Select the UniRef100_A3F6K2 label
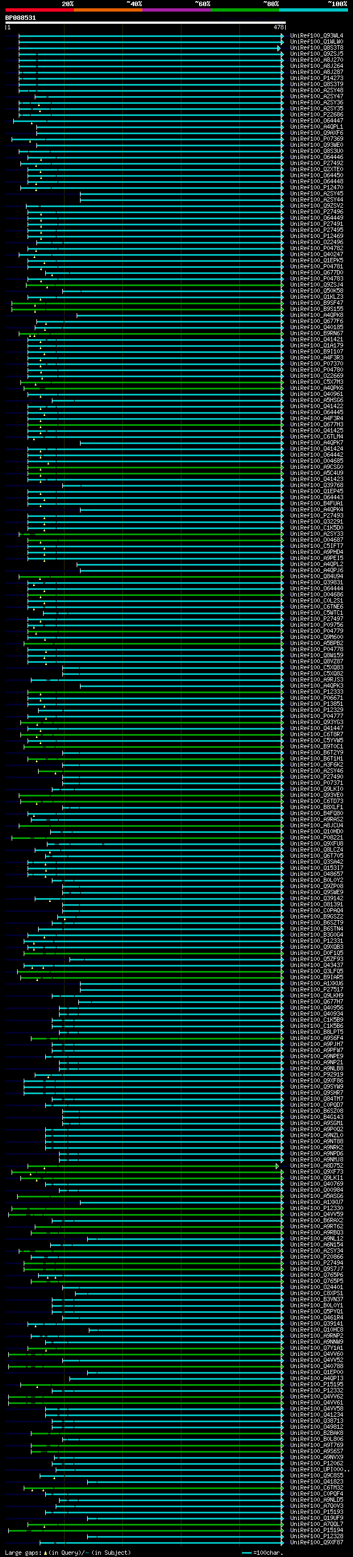Viewport: 353px width, 1557px height. 317,764
